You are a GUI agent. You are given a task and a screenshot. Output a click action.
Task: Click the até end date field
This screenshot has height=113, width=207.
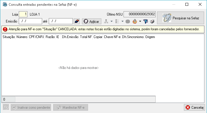tap(61, 21)
